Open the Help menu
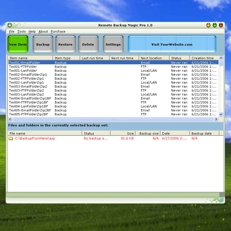 click(32, 31)
